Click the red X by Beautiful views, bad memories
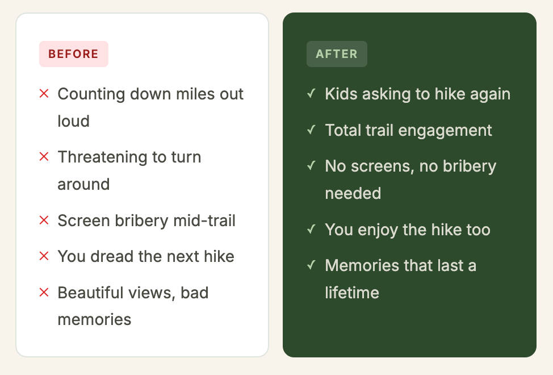 (x=44, y=292)
